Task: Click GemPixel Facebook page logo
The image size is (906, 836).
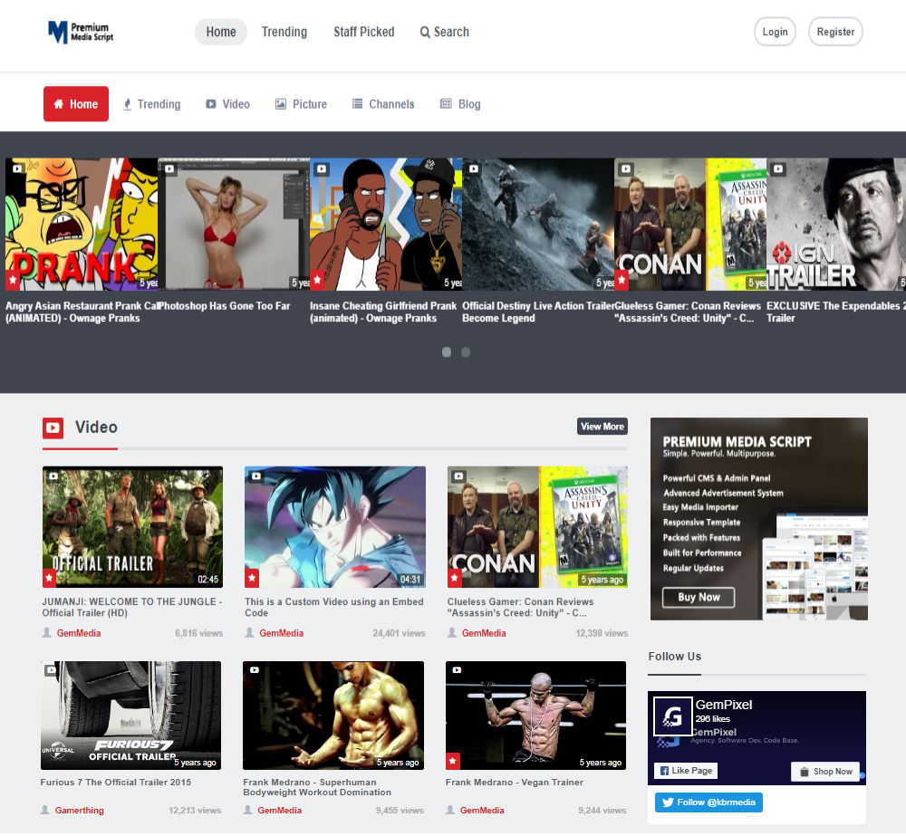Action: [x=672, y=716]
